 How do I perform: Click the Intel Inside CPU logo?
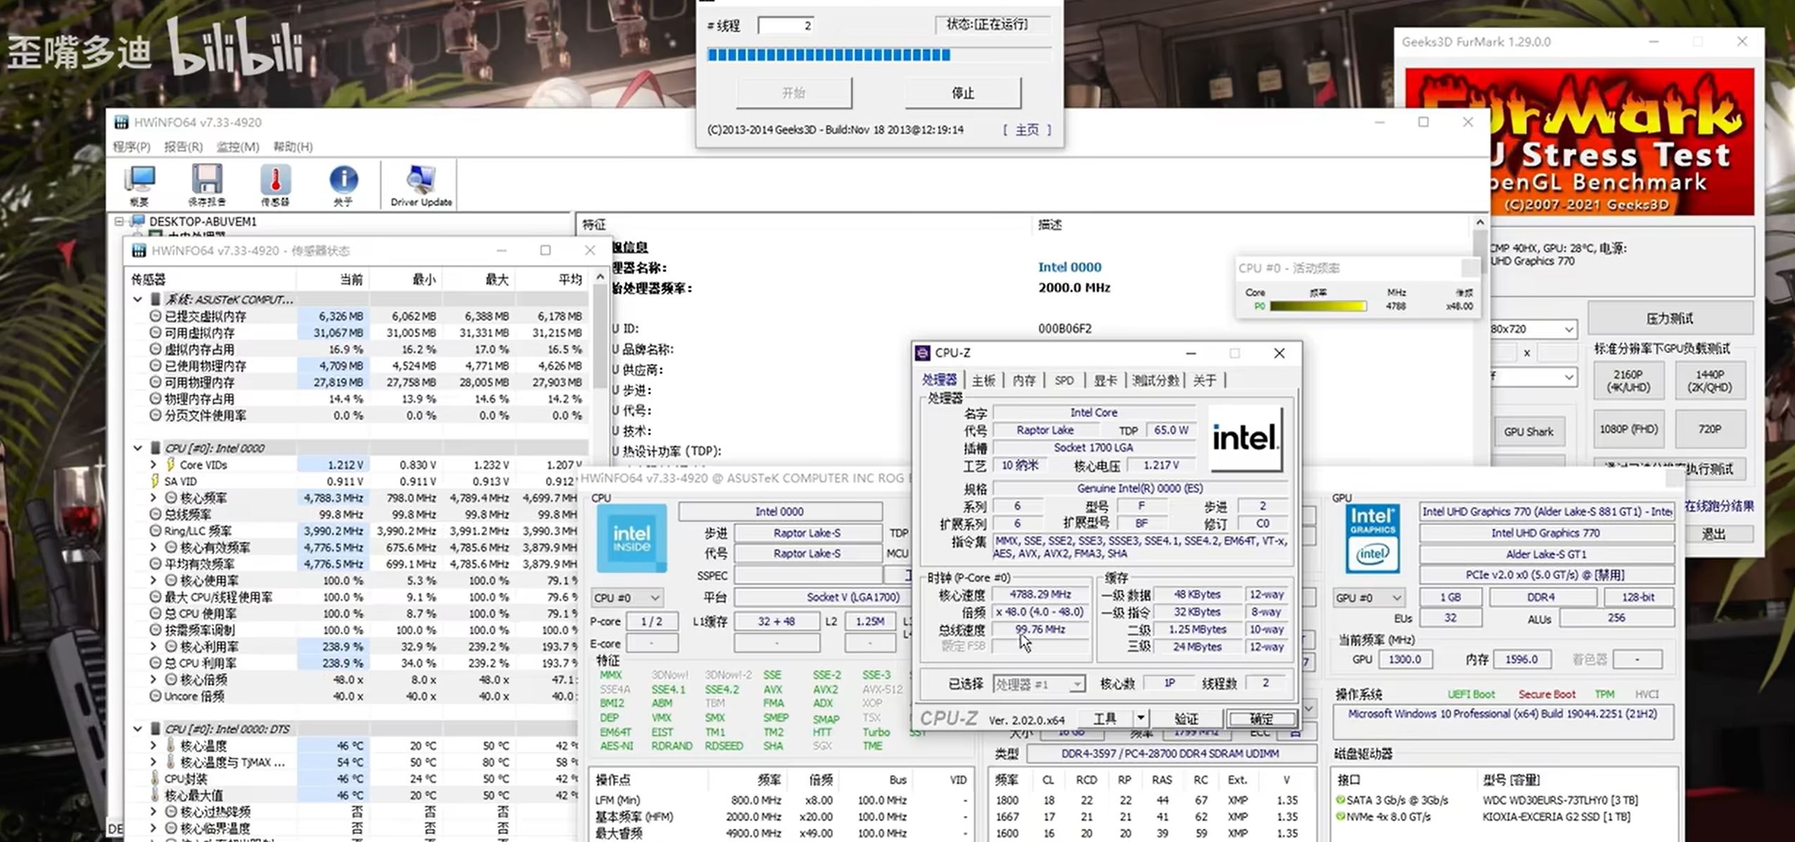click(631, 538)
